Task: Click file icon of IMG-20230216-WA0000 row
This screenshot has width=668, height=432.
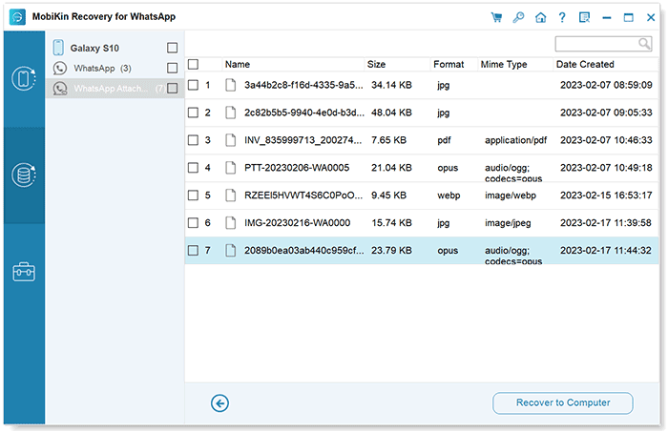Action: click(x=231, y=222)
